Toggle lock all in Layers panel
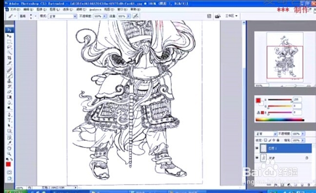316x193 pixels. [278, 140]
